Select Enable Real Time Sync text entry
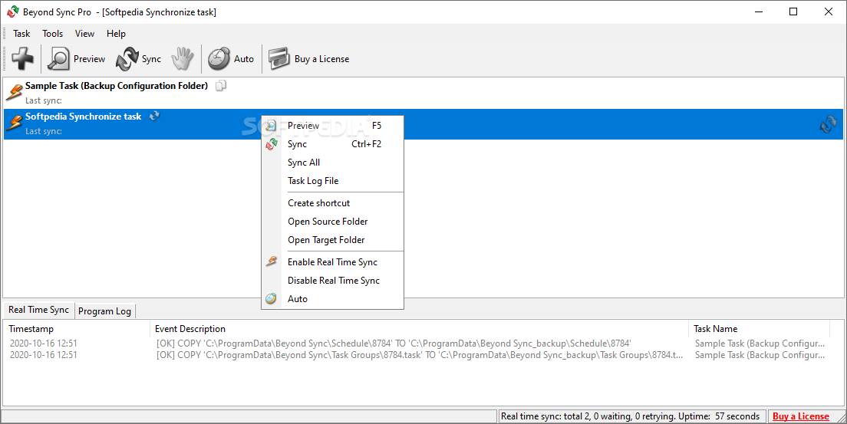The height and width of the screenshot is (424, 847). pyautogui.click(x=332, y=262)
